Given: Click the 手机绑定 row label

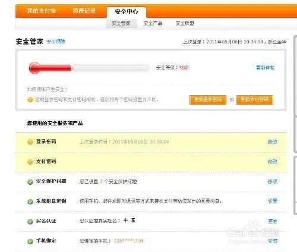Looking at the screenshot, I should tap(46, 241).
